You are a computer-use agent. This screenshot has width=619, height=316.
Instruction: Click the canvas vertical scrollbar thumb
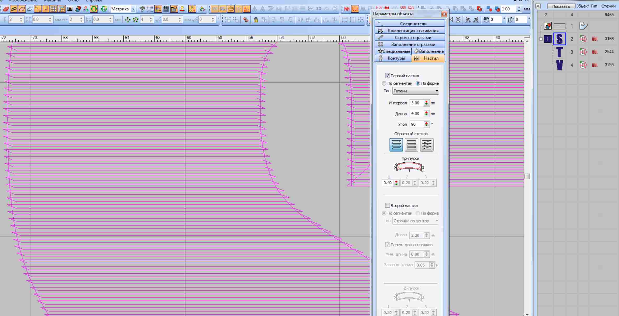click(x=527, y=177)
